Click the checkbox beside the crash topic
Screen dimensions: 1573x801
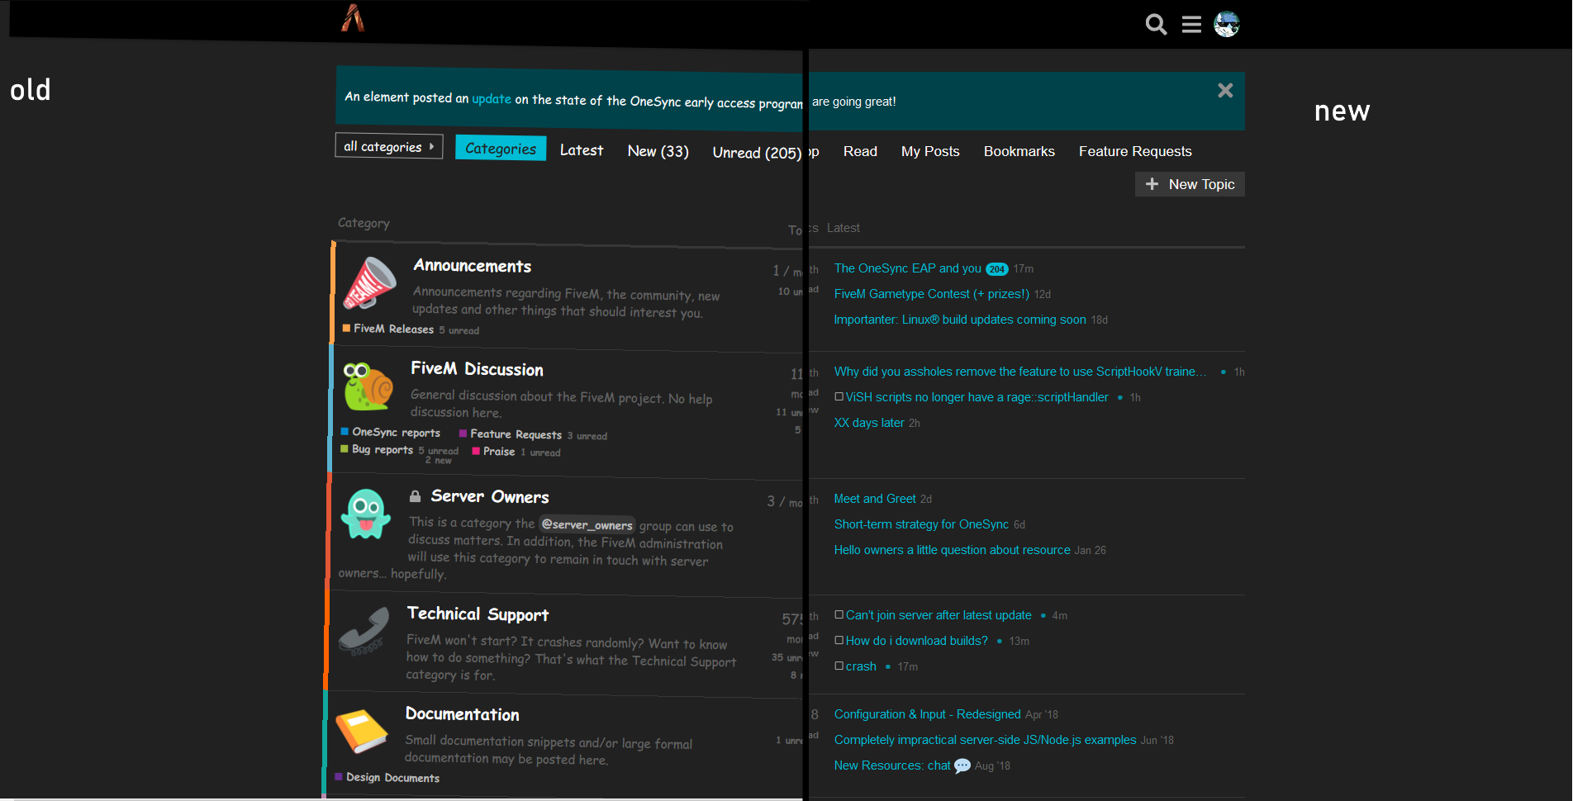(839, 666)
